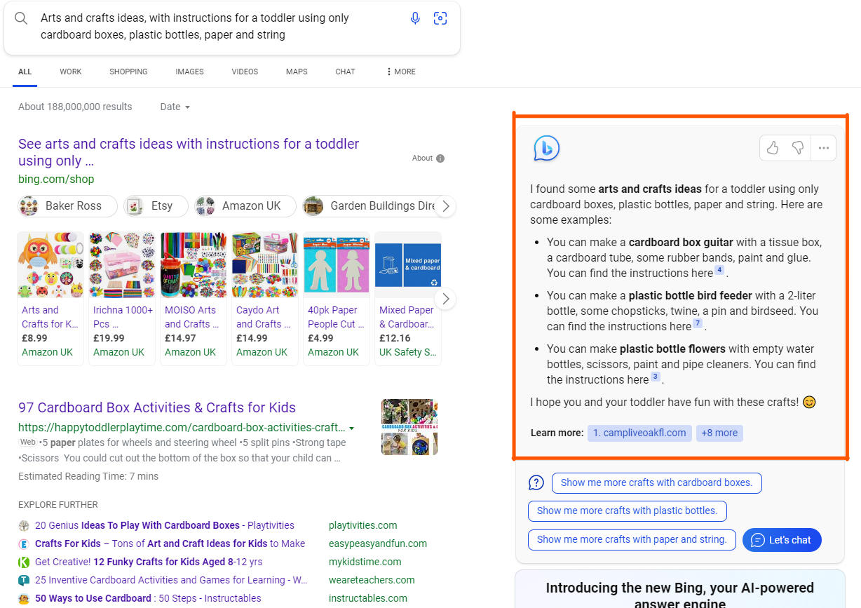The height and width of the screenshot is (608, 861).
Task: Give the chat answer a thumbs down
Action: click(x=797, y=148)
